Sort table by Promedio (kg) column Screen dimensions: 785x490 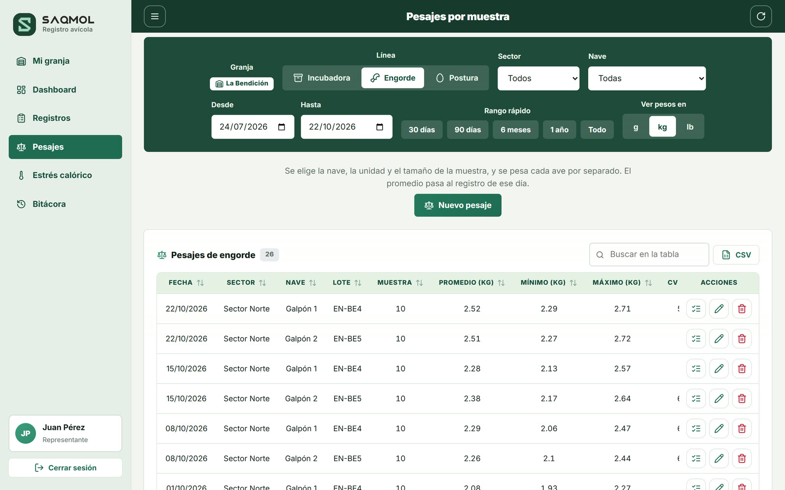[x=471, y=283]
